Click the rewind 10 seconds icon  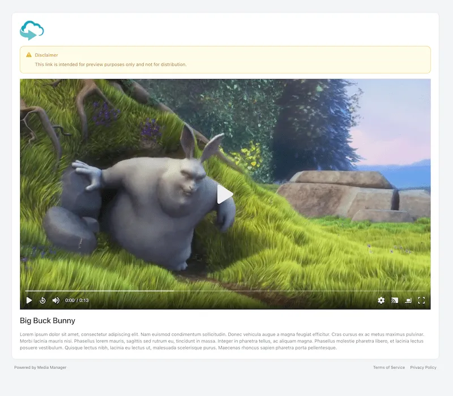pos(42,300)
